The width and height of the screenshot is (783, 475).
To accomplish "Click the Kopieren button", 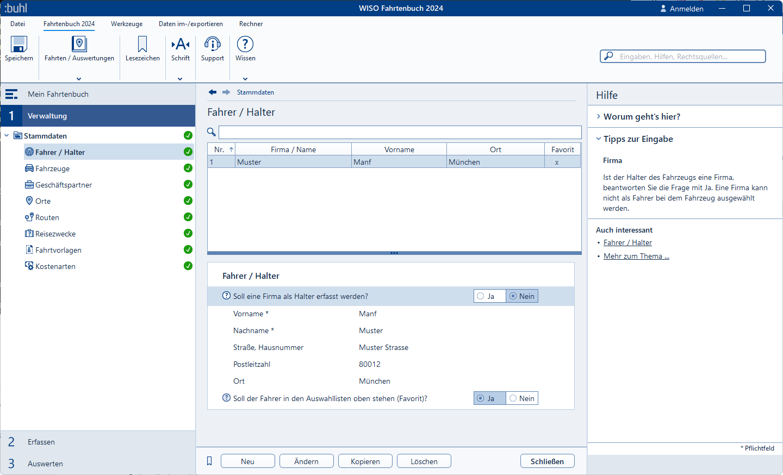I will click(x=365, y=461).
